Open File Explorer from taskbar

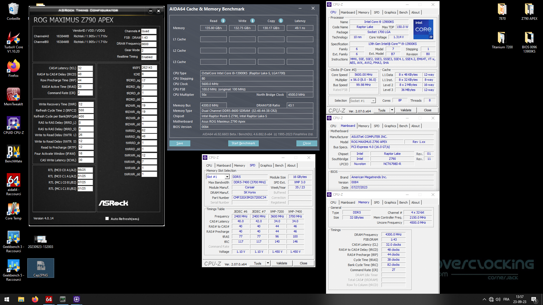[x=21, y=299]
